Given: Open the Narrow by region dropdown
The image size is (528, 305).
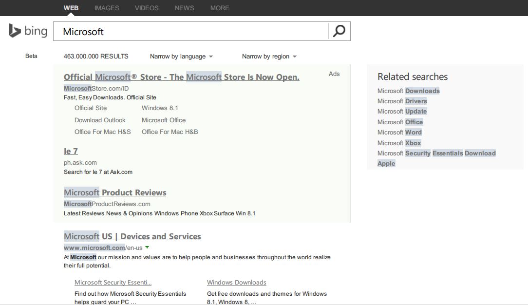Looking at the screenshot, I should [268, 56].
